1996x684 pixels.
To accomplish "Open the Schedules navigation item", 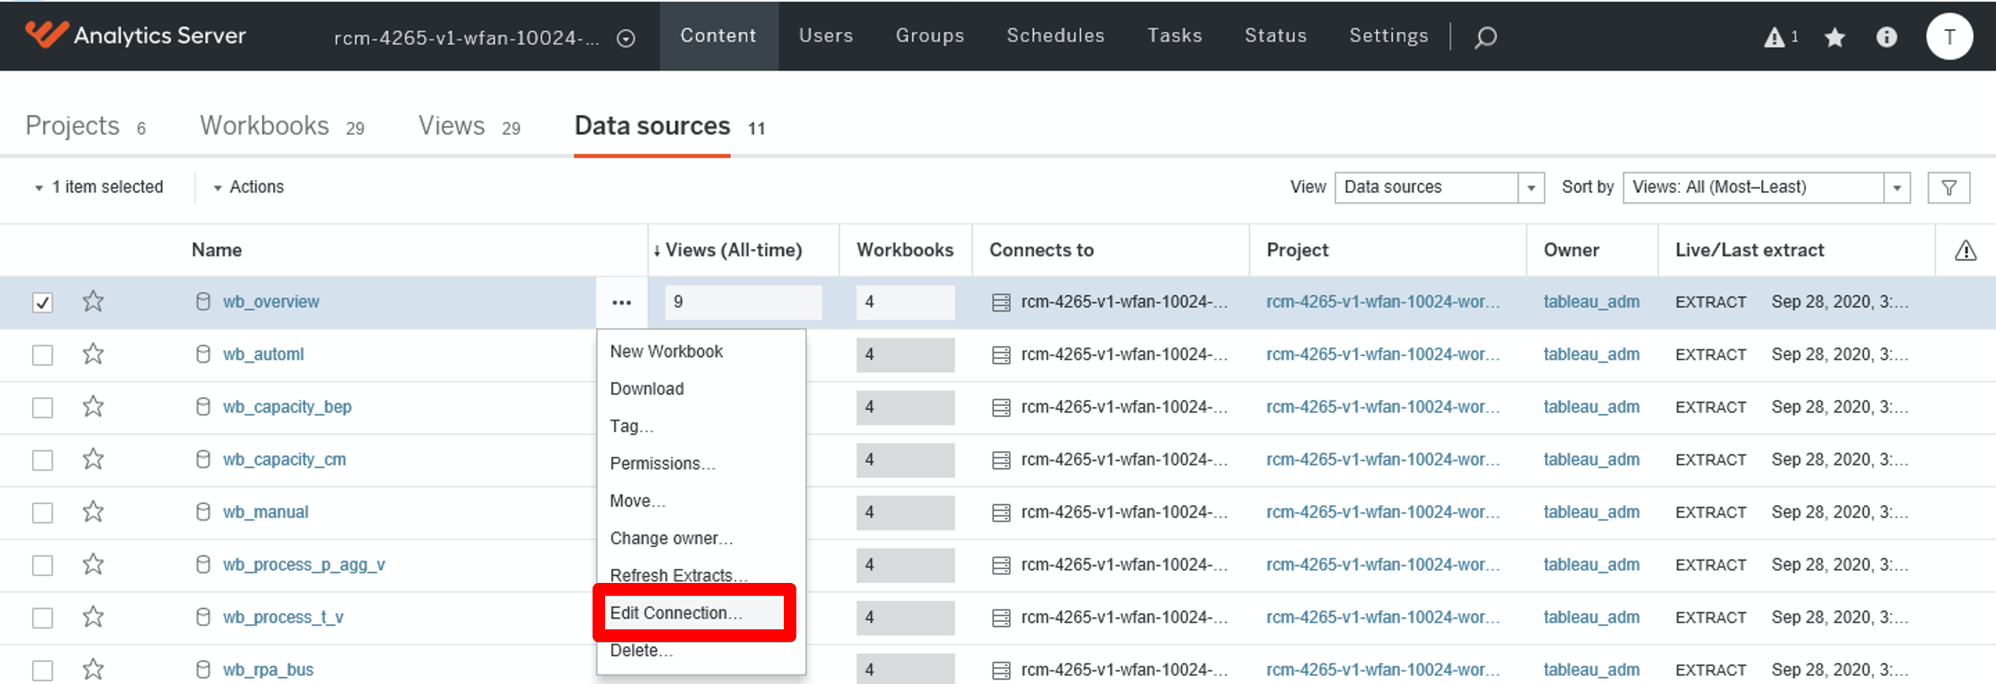I will 1055,35.
